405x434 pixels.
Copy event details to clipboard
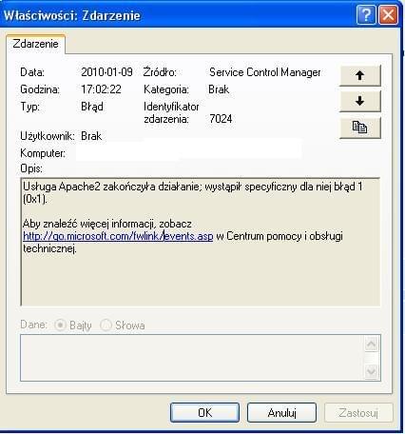click(x=360, y=128)
